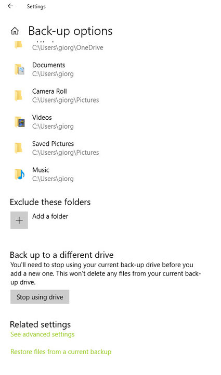221x375 pixels.
Task: Select the Camera Roll list entry
Action: (57, 95)
